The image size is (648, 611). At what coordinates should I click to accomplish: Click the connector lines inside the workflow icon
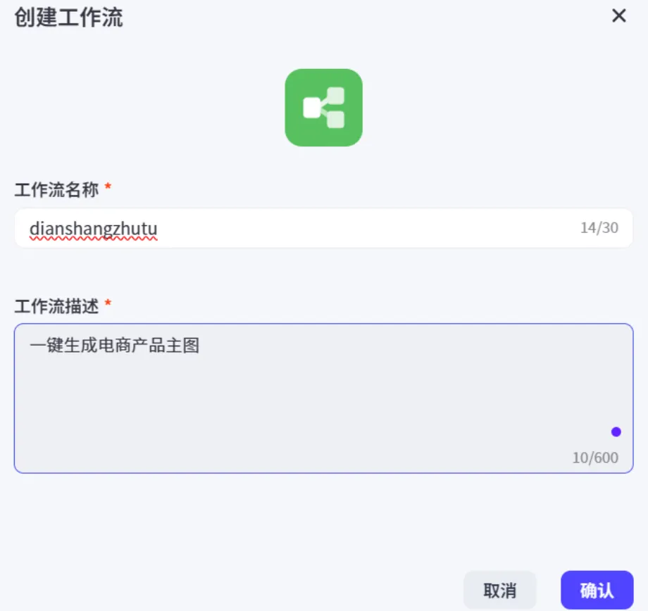[x=324, y=108]
